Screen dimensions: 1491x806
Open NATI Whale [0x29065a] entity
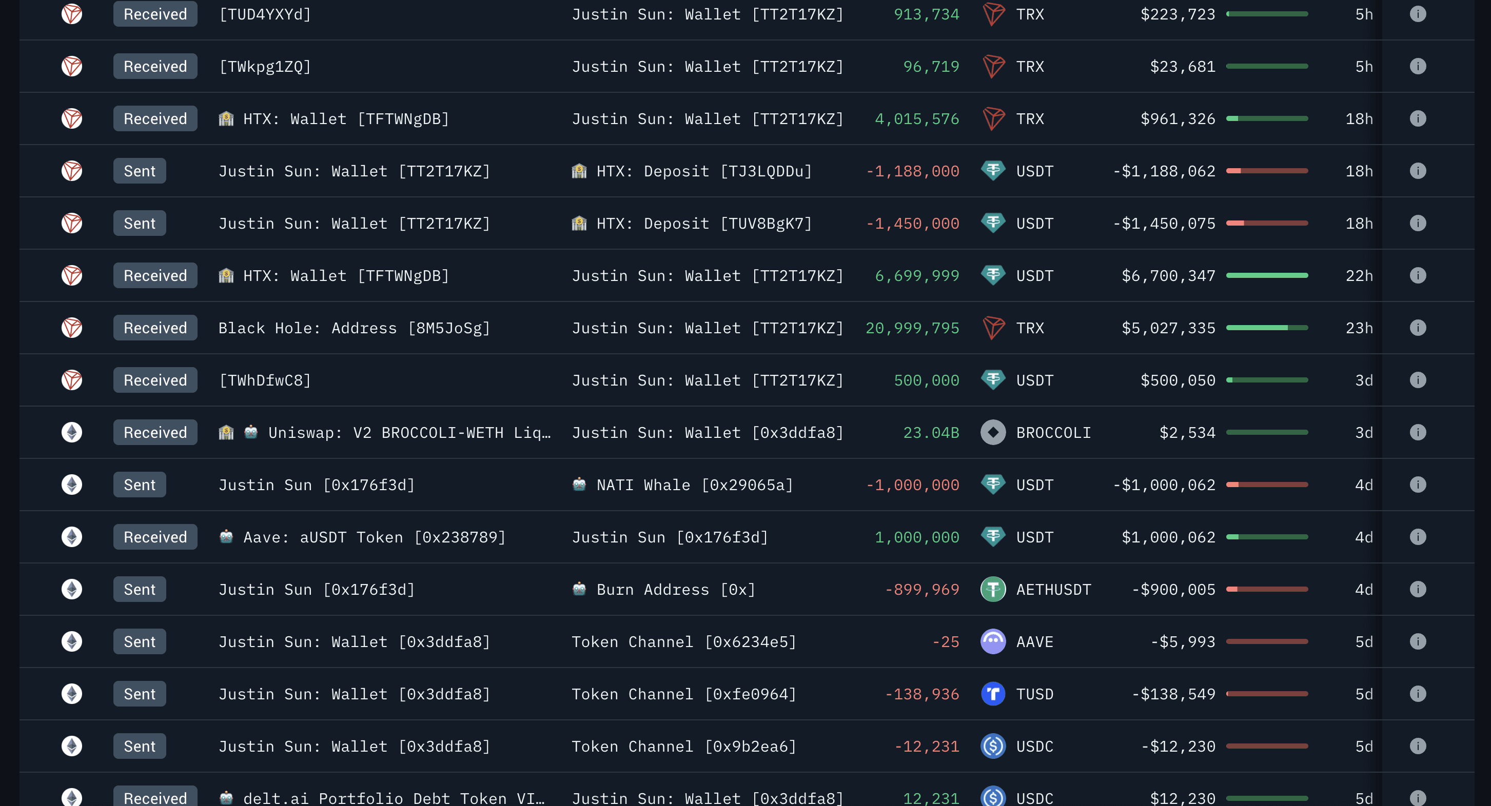coord(695,485)
